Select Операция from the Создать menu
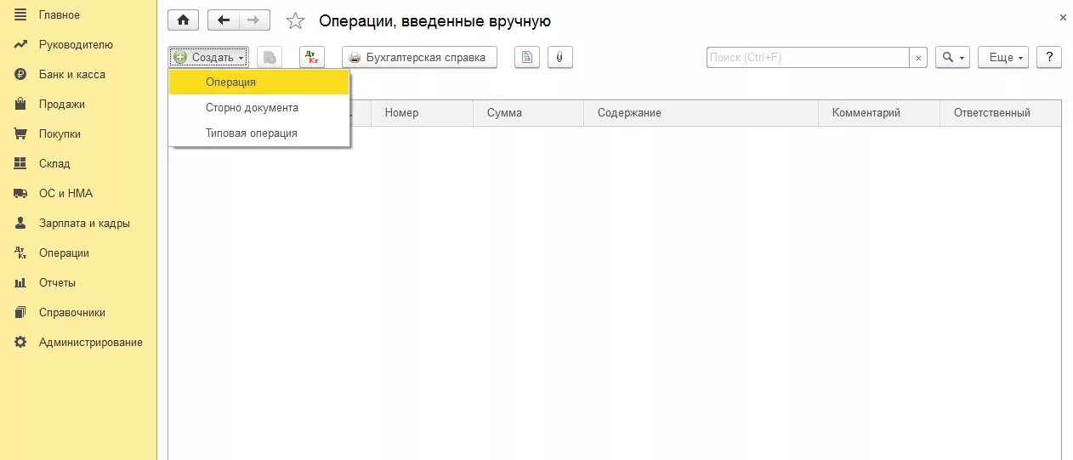The width and height of the screenshot is (1073, 460). point(258,82)
